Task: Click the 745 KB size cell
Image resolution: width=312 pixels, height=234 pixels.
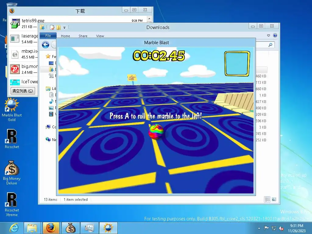Action: (x=261, y=133)
